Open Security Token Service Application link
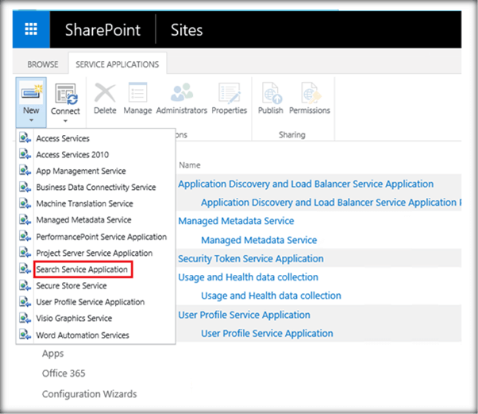478x414 pixels. click(251, 258)
